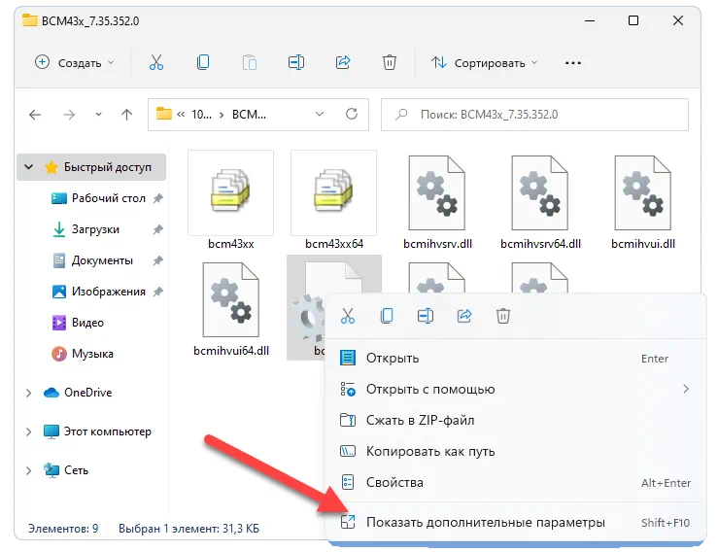Click the 10... breadcrumb in the address bar
The width and height of the screenshot is (718, 552).
(x=201, y=115)
